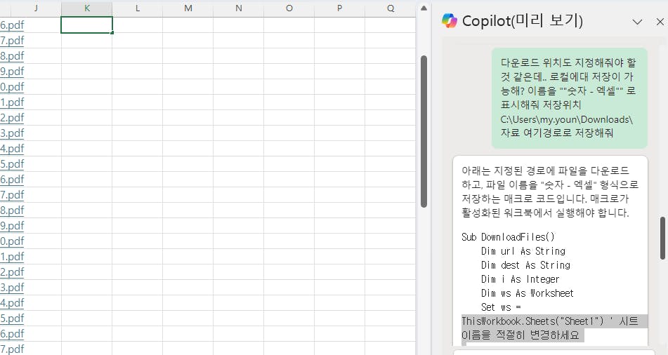Click the code line "Dim i As Integer"
Viewport: 668px width, 355px height.
520,279
